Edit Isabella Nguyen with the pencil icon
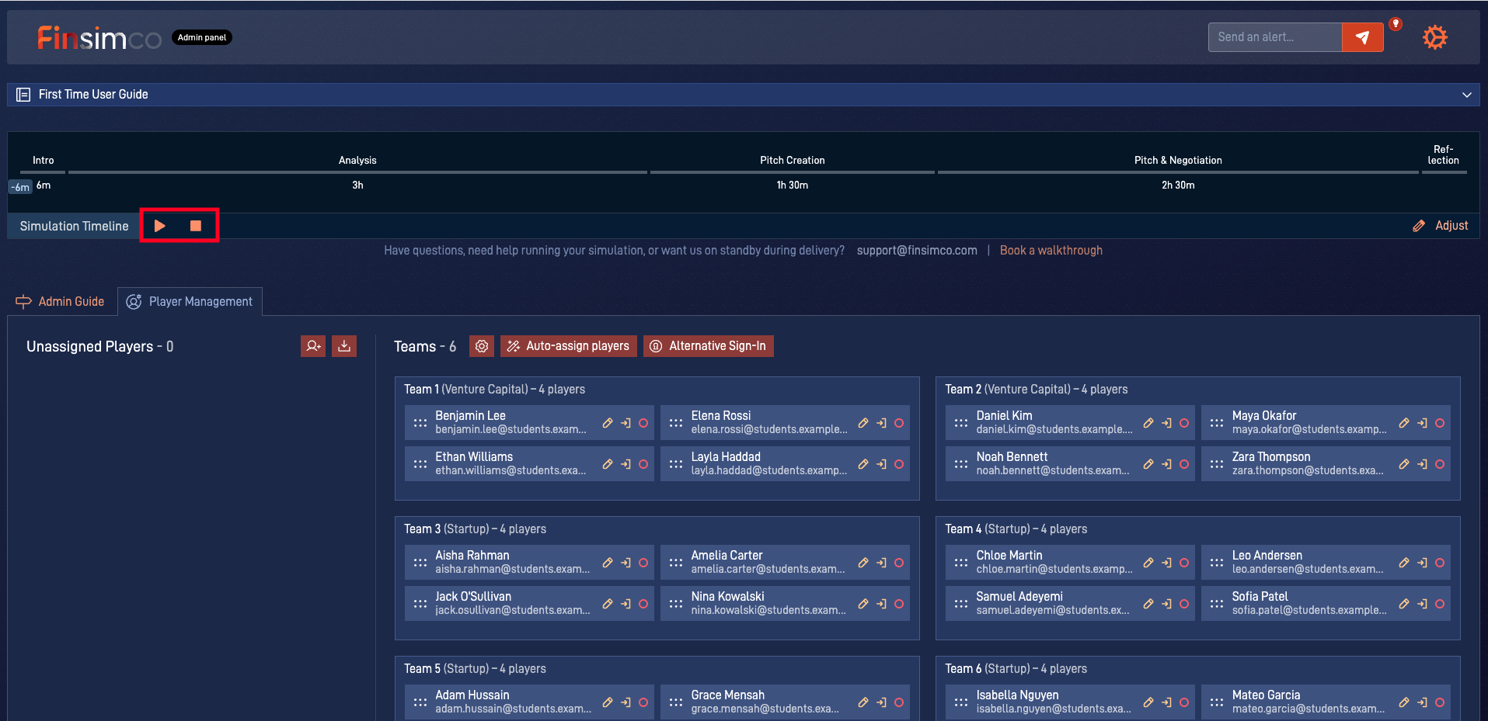Screen dimensions: 1488x721 tap(1148, 702)
